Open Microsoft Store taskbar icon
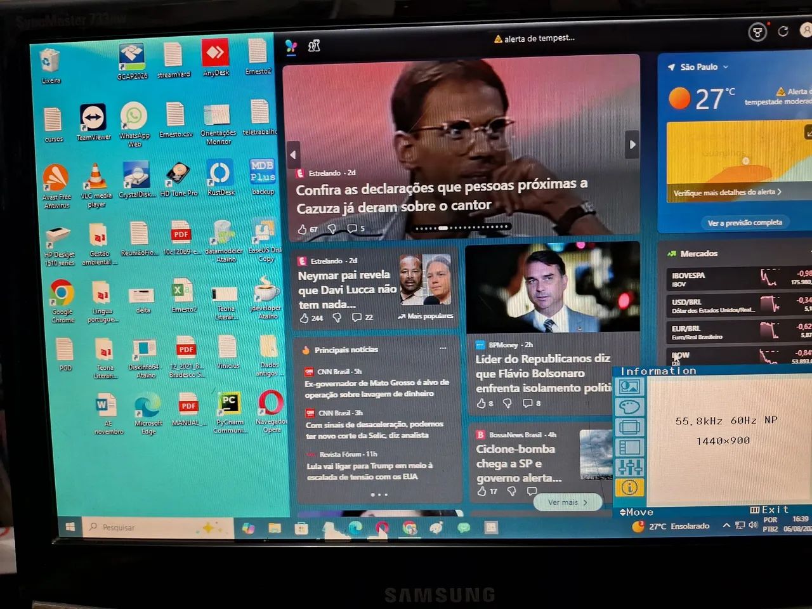Image resolution: width=812 pixels, height=609 pixels. [301, 528]
